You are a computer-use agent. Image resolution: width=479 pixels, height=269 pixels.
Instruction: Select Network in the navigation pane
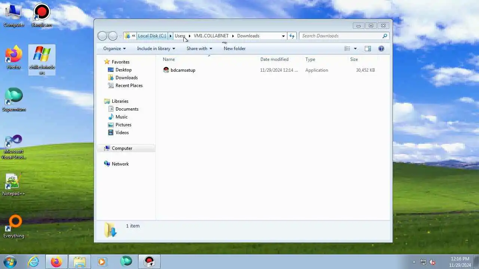[x=120, y=164]
